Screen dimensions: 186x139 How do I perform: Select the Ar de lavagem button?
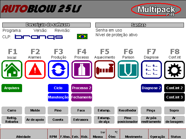tap(174, 120)
